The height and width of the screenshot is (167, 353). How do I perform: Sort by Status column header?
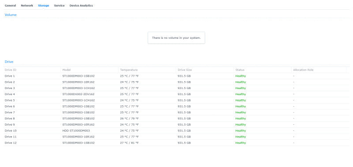tap(240, 70)
